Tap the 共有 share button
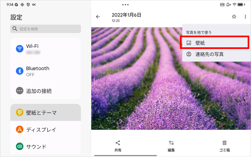Image resolution: width=251 pixels, height=157 pixels. [x=118, y=146]
